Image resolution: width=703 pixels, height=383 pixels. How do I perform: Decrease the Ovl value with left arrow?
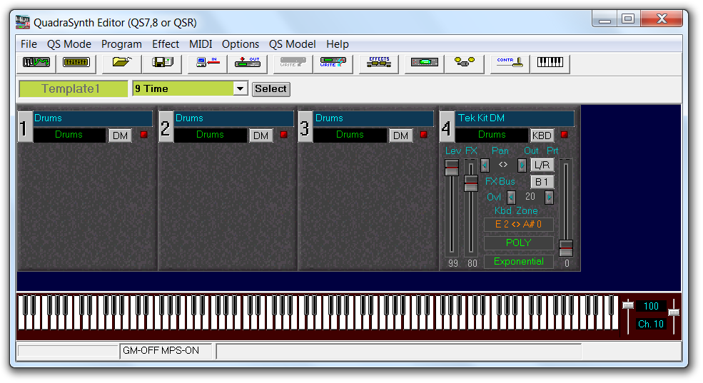(x=511, y=198)
